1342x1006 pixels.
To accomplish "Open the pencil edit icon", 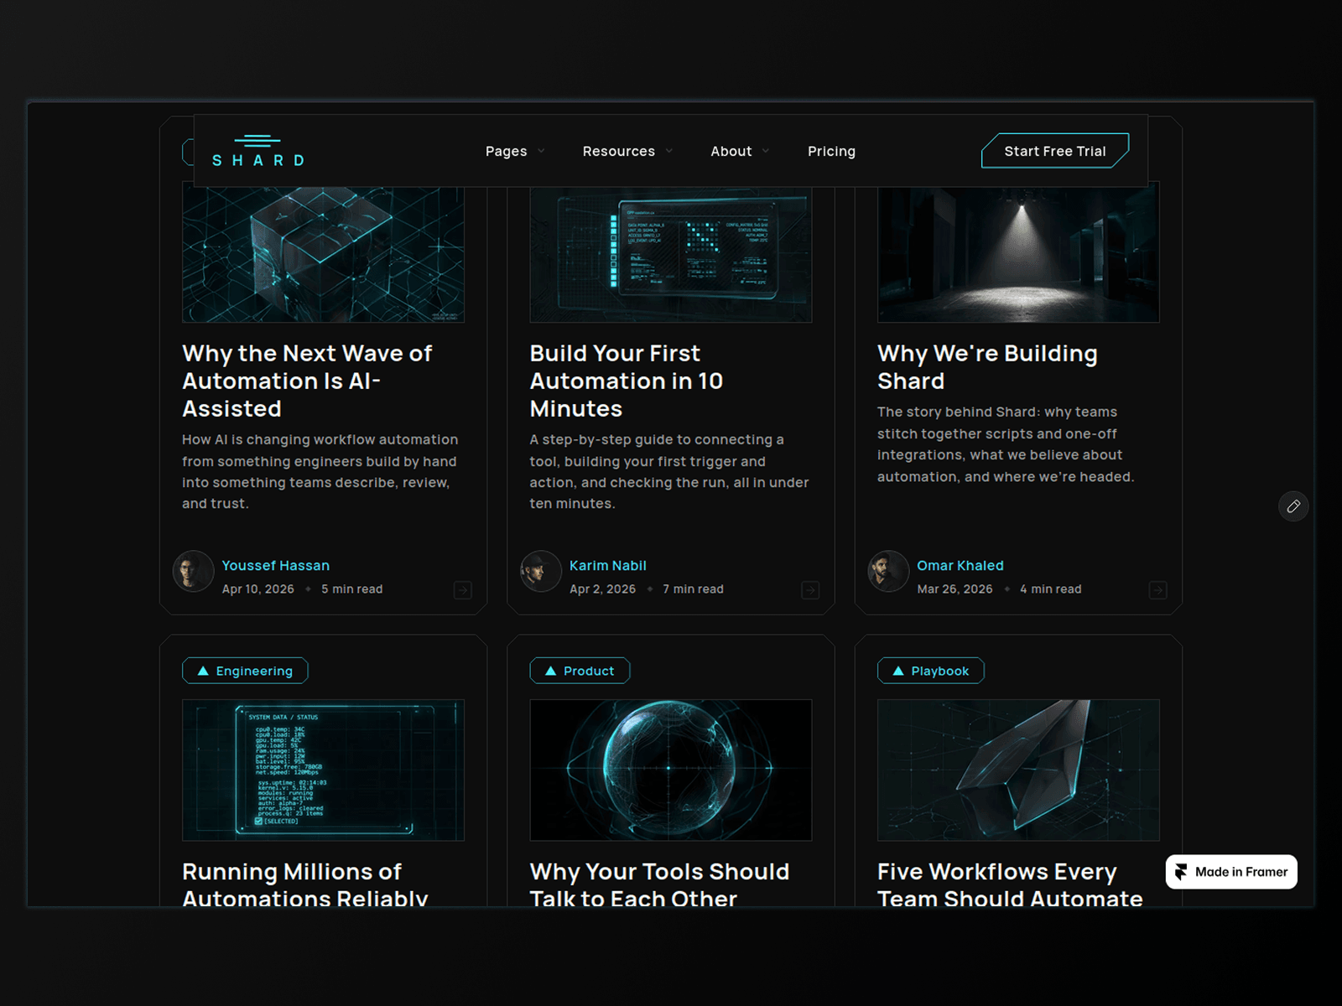I will pos(1293,506).
